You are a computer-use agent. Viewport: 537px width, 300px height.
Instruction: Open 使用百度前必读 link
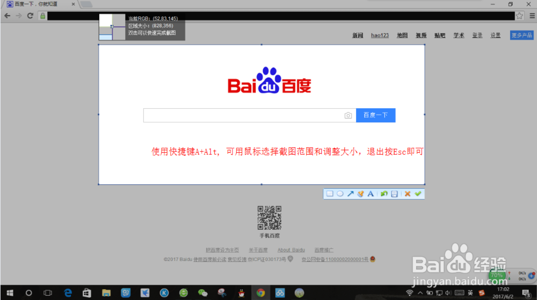209,259
